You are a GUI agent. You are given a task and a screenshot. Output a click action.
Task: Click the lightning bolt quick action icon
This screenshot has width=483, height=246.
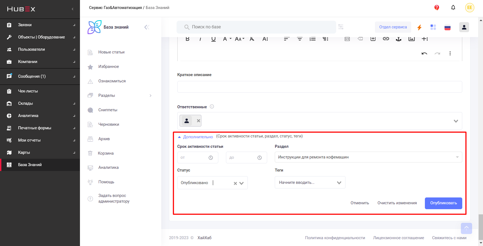(x=419, y=27)
